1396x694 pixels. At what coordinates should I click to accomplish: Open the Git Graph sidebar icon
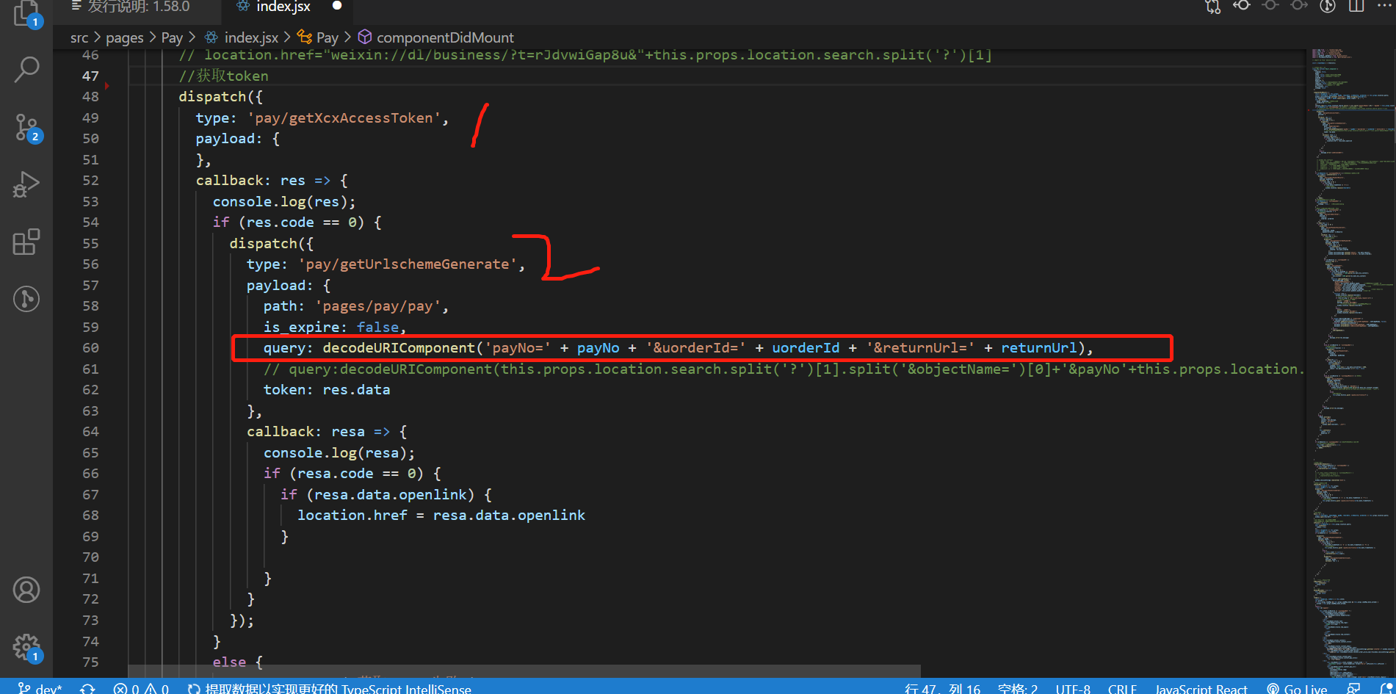(26, 299)
